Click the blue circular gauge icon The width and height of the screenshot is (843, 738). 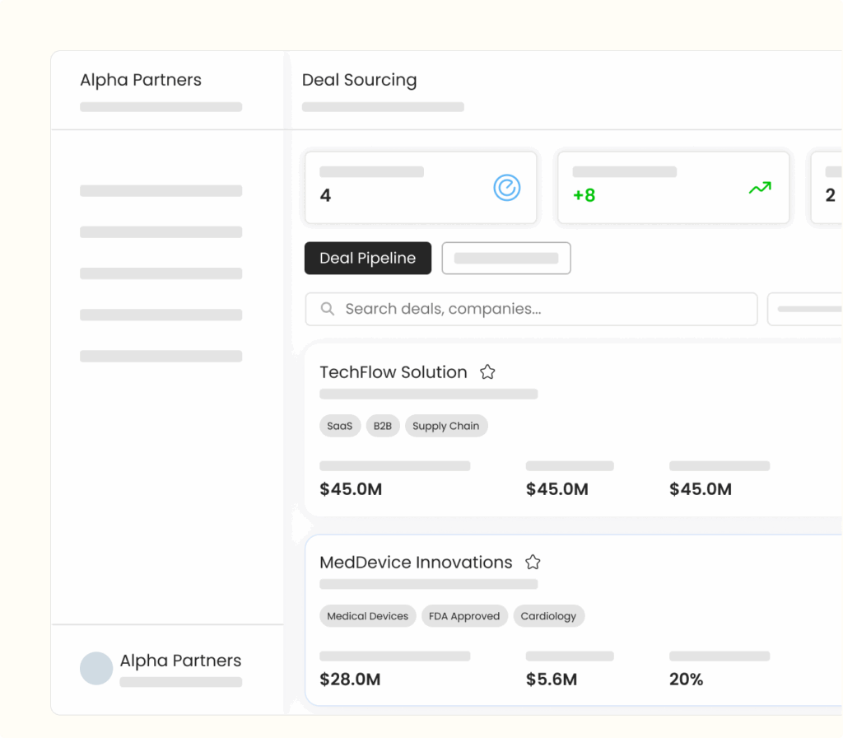[507, 188]
